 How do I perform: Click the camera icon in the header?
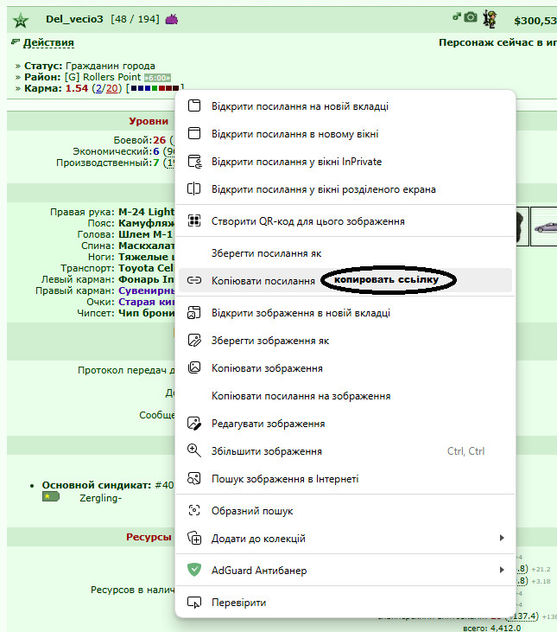pyautogui.click(x=470, y=17)
